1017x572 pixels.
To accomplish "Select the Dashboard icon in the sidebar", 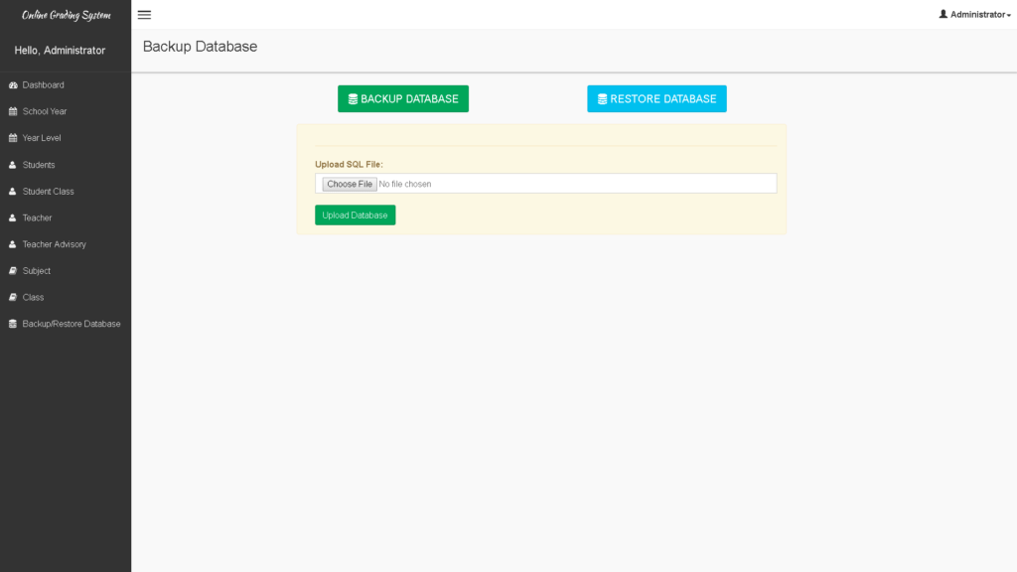I will click(12, 84).
